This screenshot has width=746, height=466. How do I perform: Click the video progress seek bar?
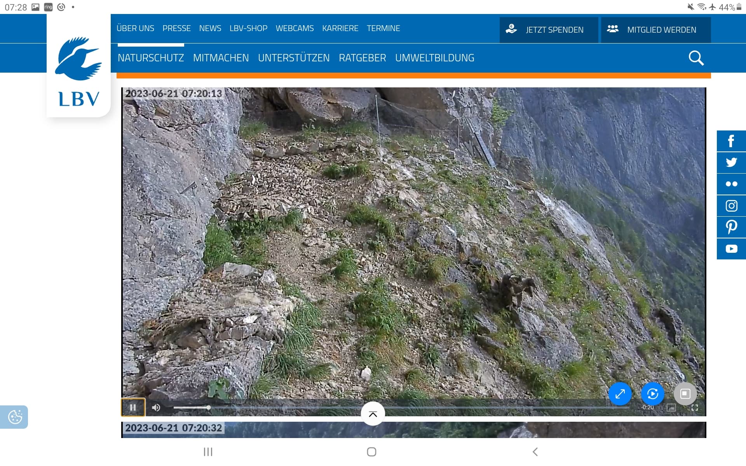coord(401,407)
